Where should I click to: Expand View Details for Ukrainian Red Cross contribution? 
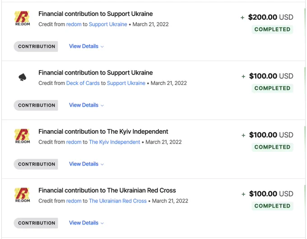86,223
